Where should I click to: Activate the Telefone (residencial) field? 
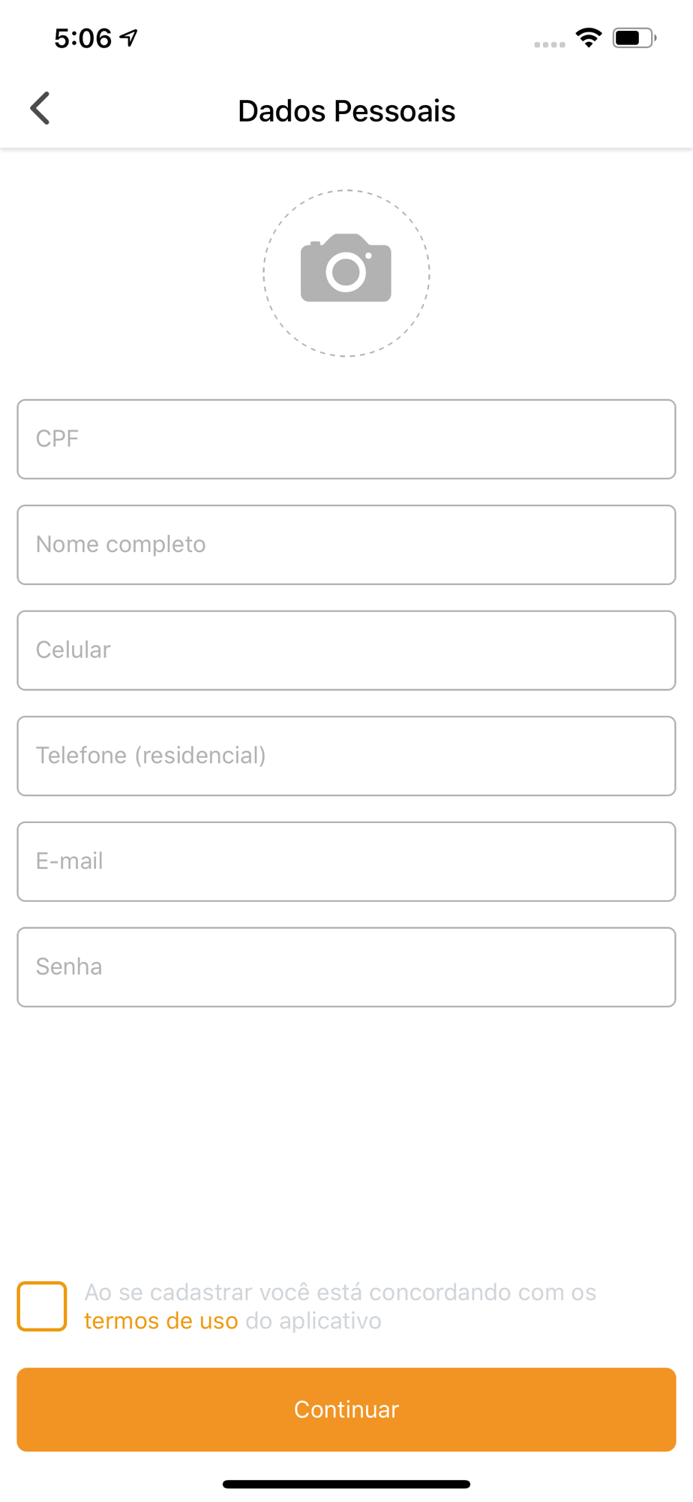[346, 756]
